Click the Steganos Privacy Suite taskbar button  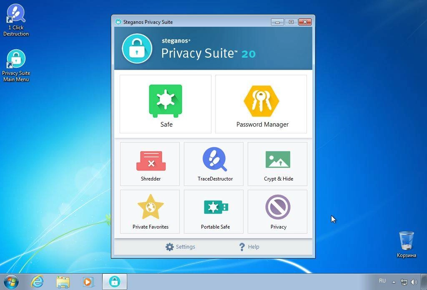click(x=115, y=282)
